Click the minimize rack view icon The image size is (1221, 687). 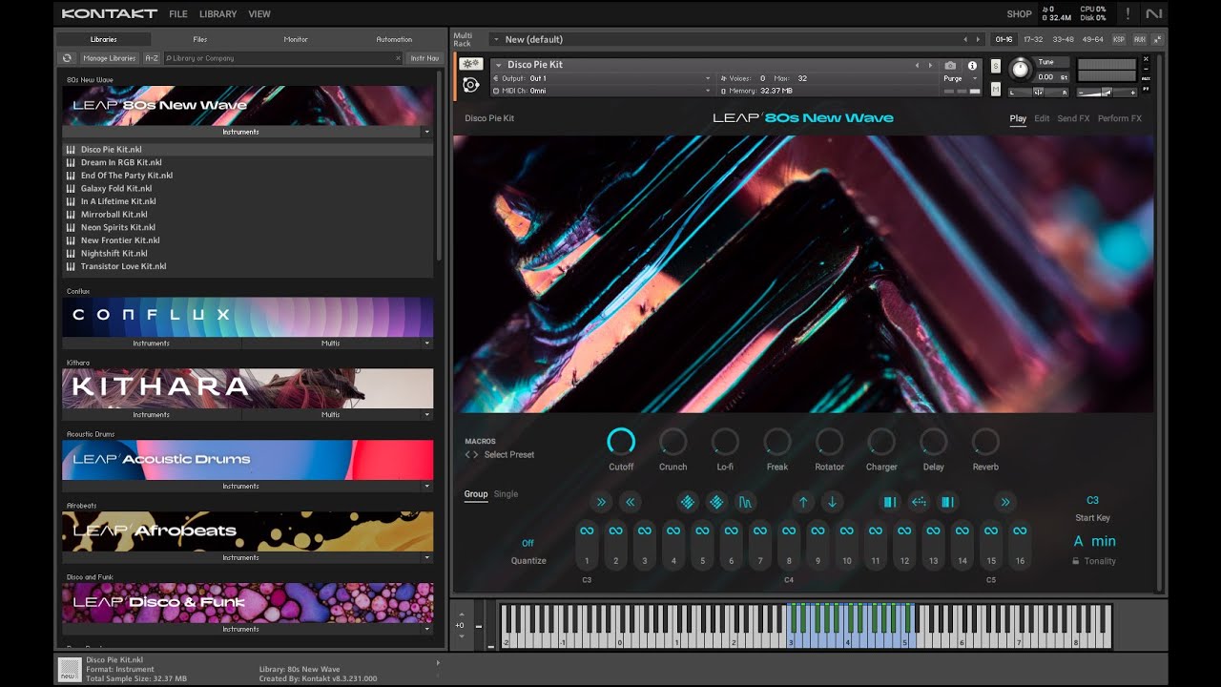(x=1157, y=39)
